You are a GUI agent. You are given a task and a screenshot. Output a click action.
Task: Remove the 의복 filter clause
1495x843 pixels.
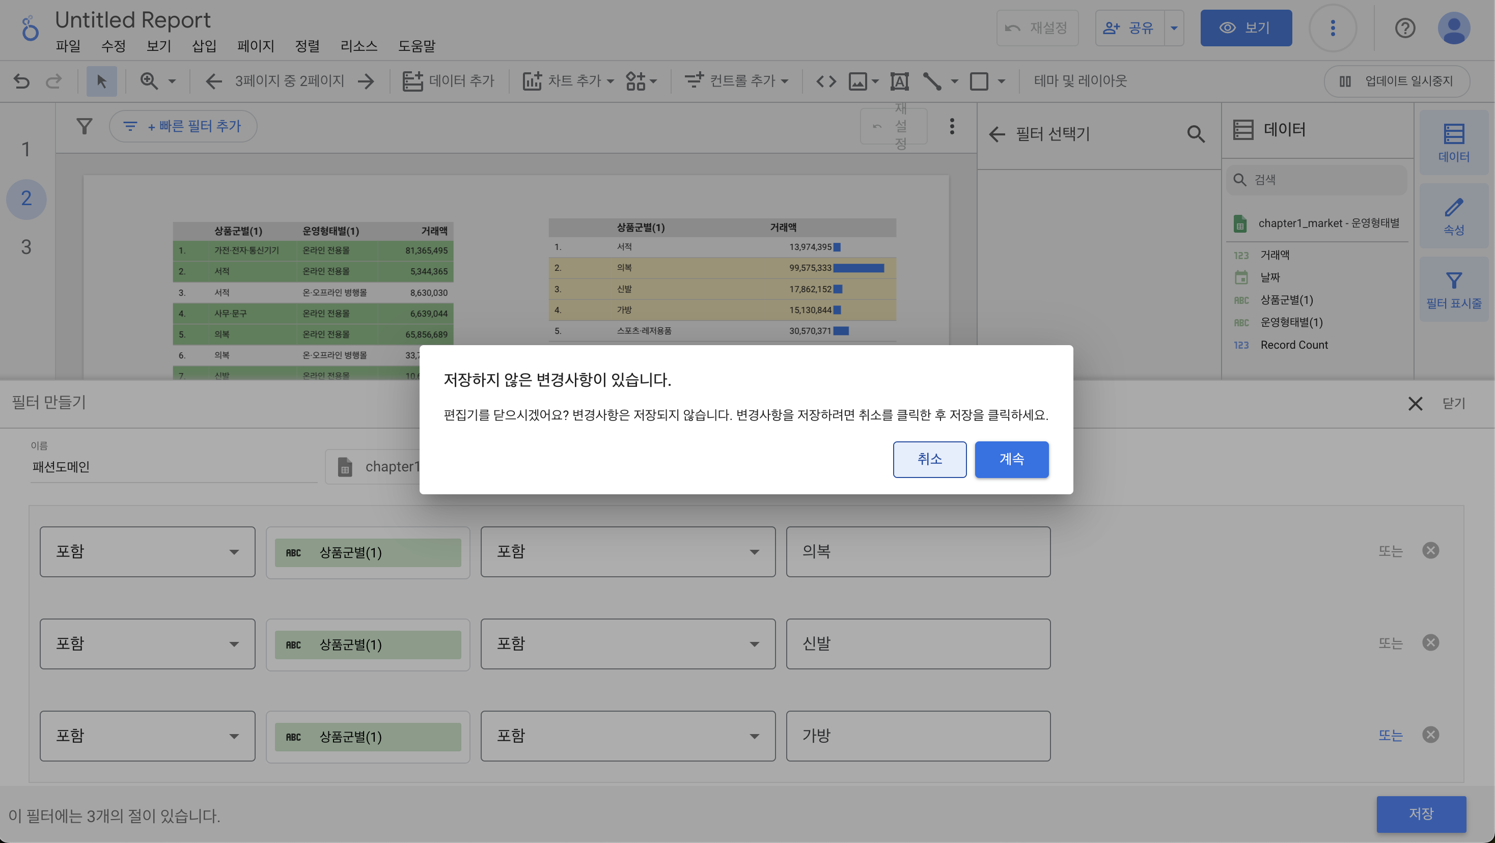click(1430, 550)
